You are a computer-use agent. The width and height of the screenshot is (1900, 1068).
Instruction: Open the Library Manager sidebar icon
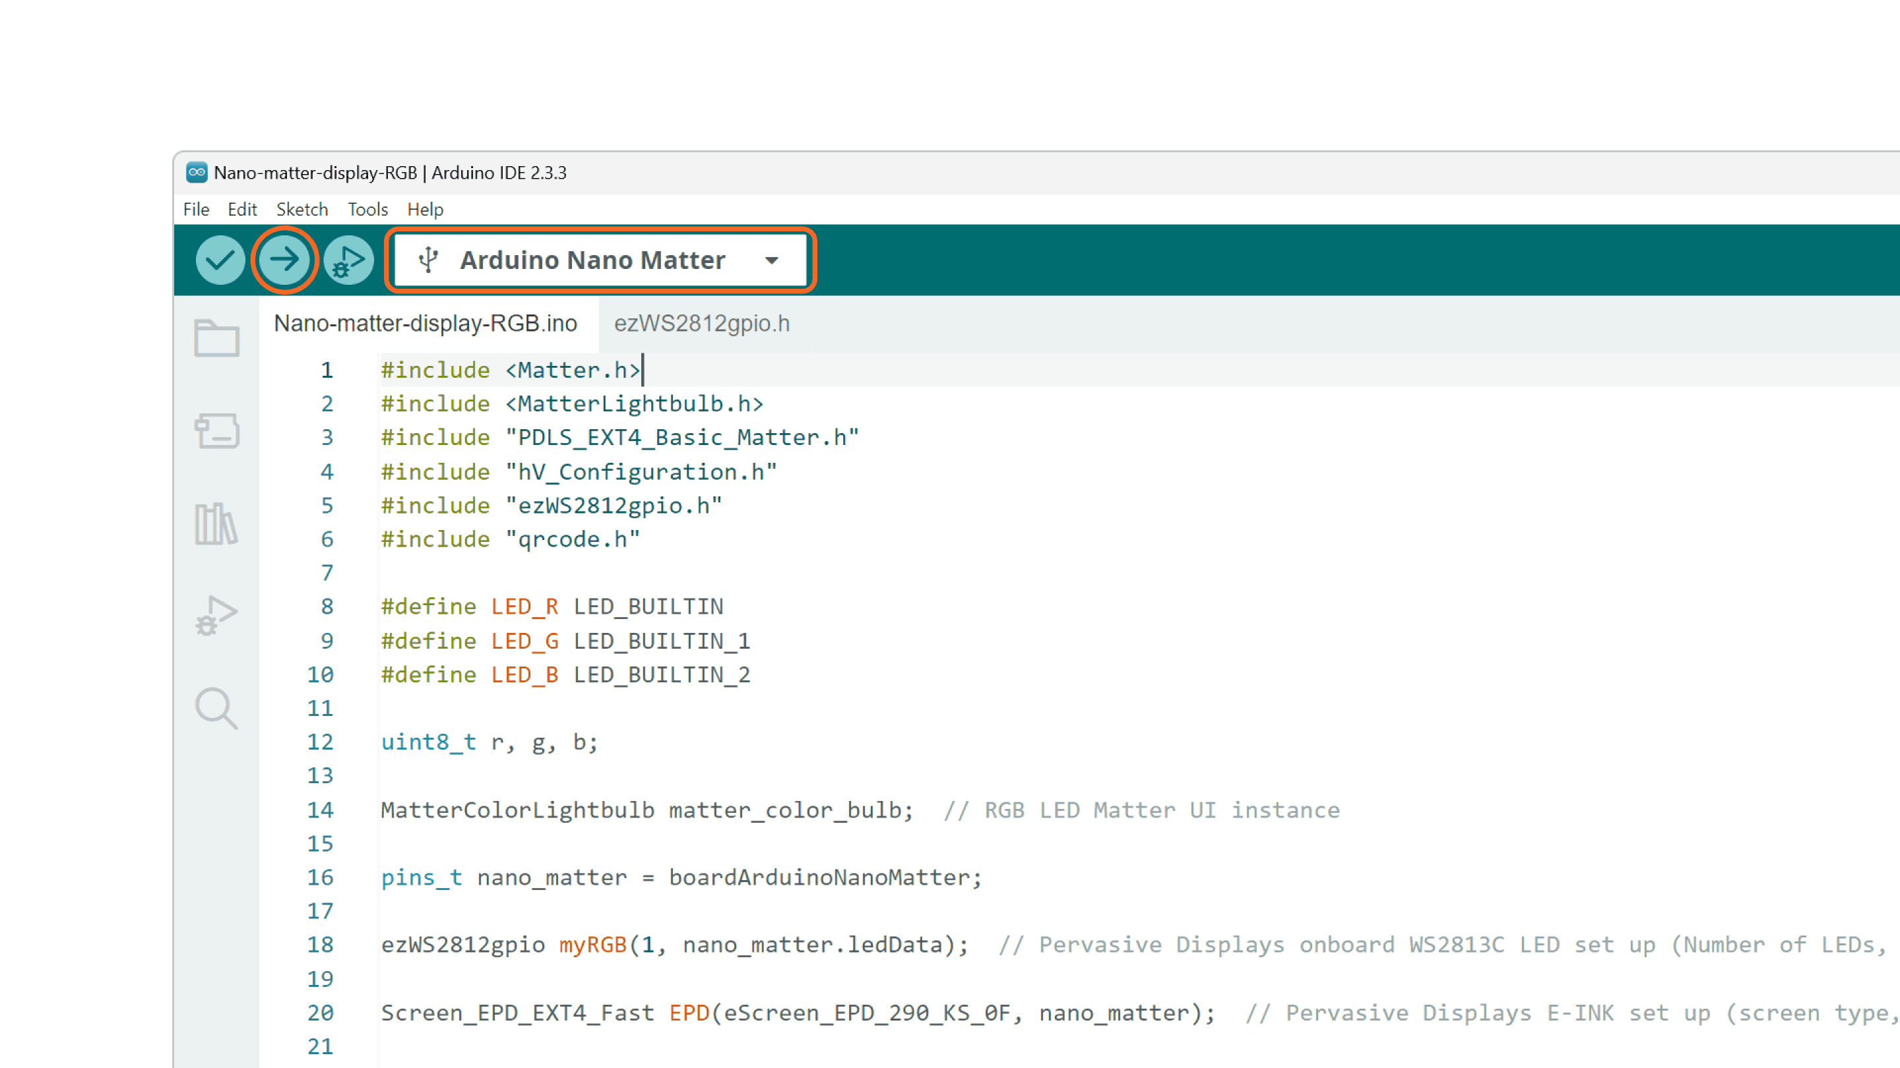pyautogui.click(x=216, y=525)
